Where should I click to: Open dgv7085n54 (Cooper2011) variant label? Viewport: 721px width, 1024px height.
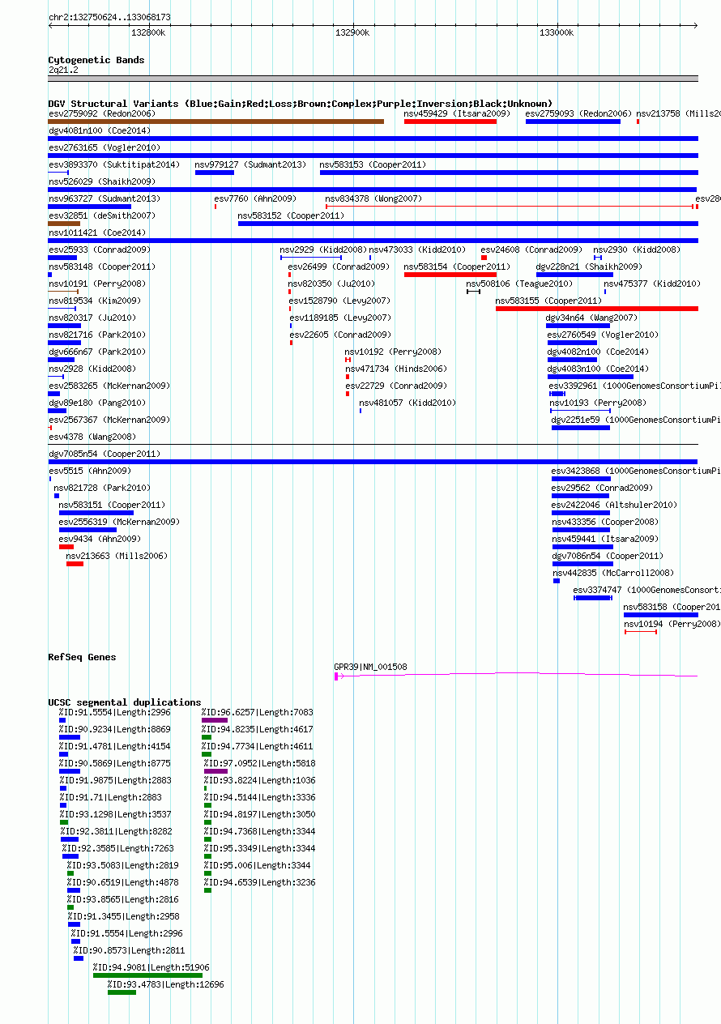point(105,454)
